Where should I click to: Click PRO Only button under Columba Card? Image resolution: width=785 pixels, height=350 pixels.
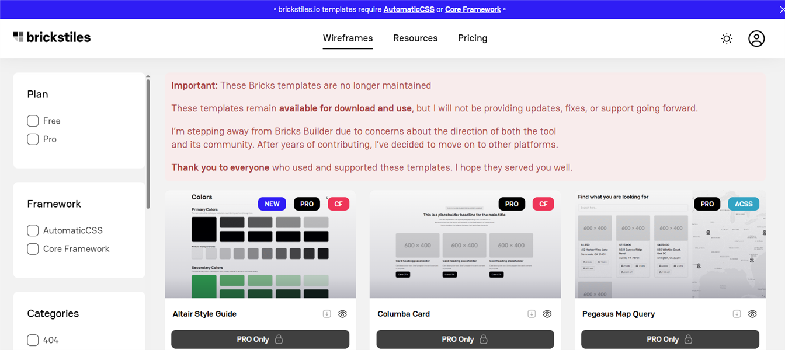(465, 339)
